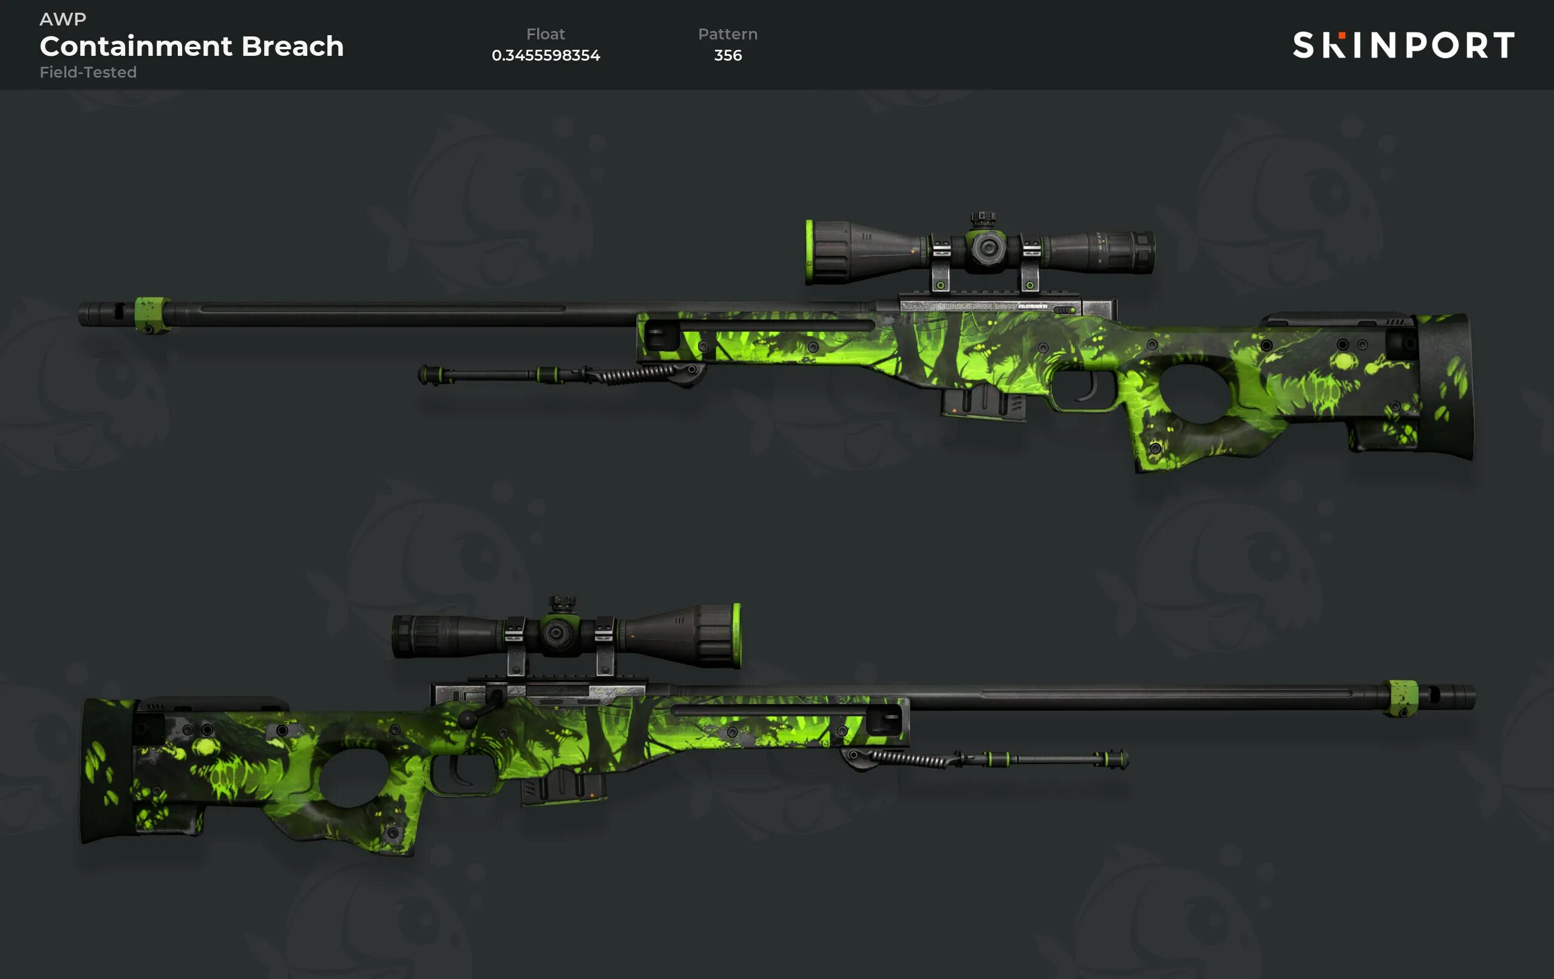The height and width of the screenshot is (979, 1554).
Task: Click the top rifle's bipod
Action: point(560,375)
